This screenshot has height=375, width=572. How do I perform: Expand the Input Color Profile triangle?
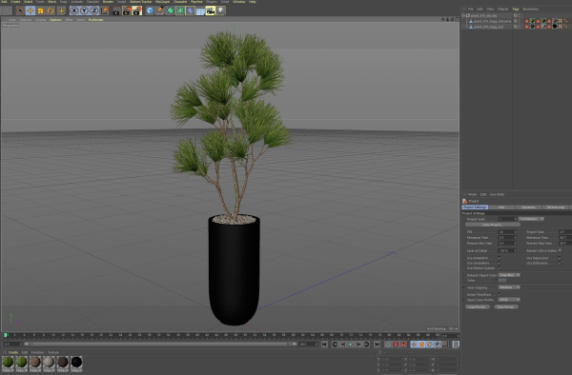pyautogui.click(x=464, y=300)
